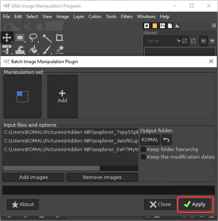Open the histogram Value channel dropdown
The image size is (218, 221).
point(162,41)
